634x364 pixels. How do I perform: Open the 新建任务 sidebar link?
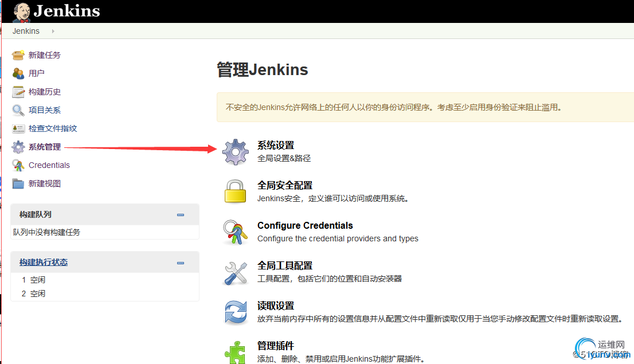pos(45,55)
